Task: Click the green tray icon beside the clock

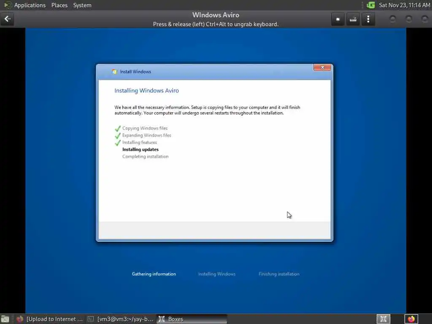Action: pos(371,5)
